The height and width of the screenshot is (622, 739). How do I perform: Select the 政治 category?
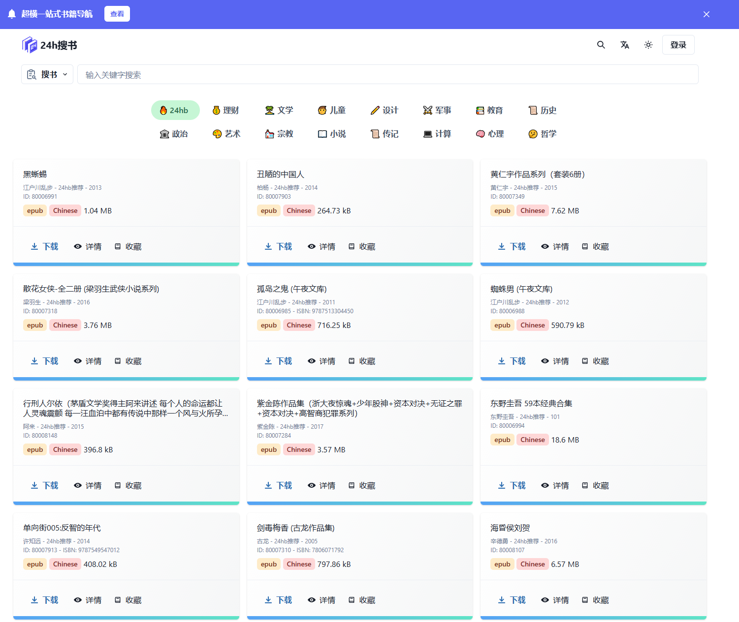(174, 134)
